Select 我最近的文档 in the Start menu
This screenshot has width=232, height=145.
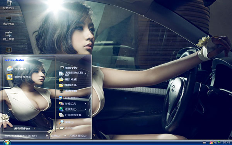pos(71,74)
